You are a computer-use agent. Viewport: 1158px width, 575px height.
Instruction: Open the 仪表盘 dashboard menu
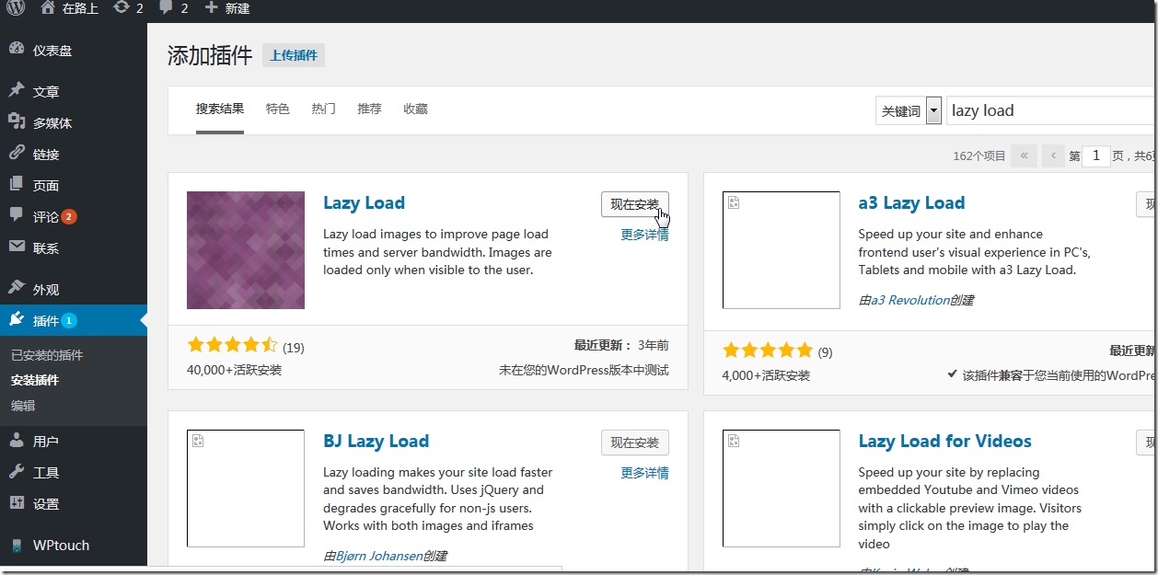[52, 51]
